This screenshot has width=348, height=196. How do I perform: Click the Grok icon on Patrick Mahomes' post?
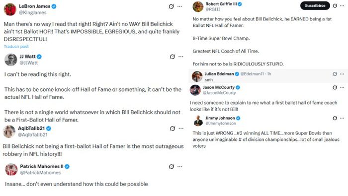click(x=172, y=166)
